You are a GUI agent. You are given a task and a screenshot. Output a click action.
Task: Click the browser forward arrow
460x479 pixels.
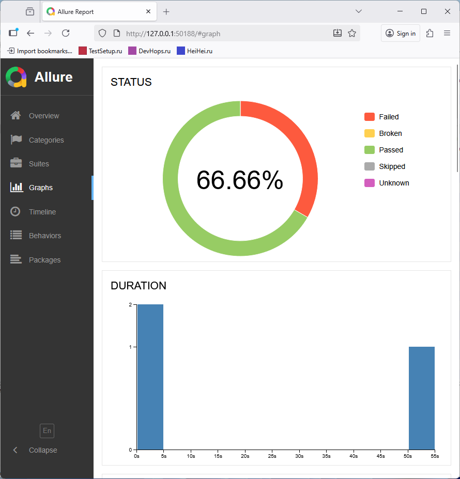pyautogui.click(x=48, y=33)
